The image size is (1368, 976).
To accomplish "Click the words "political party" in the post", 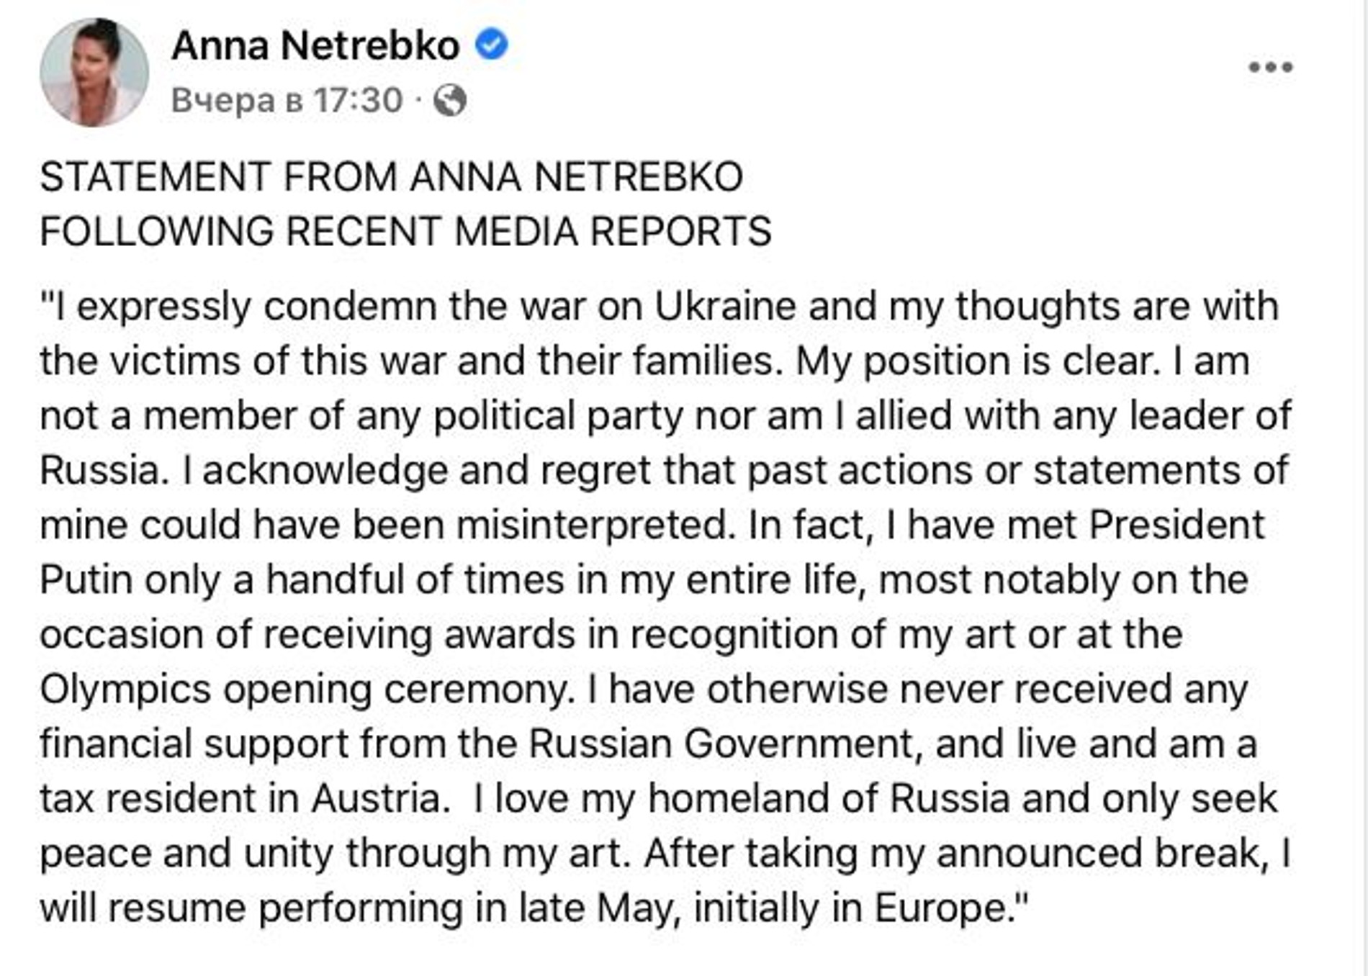I will 557,416.
